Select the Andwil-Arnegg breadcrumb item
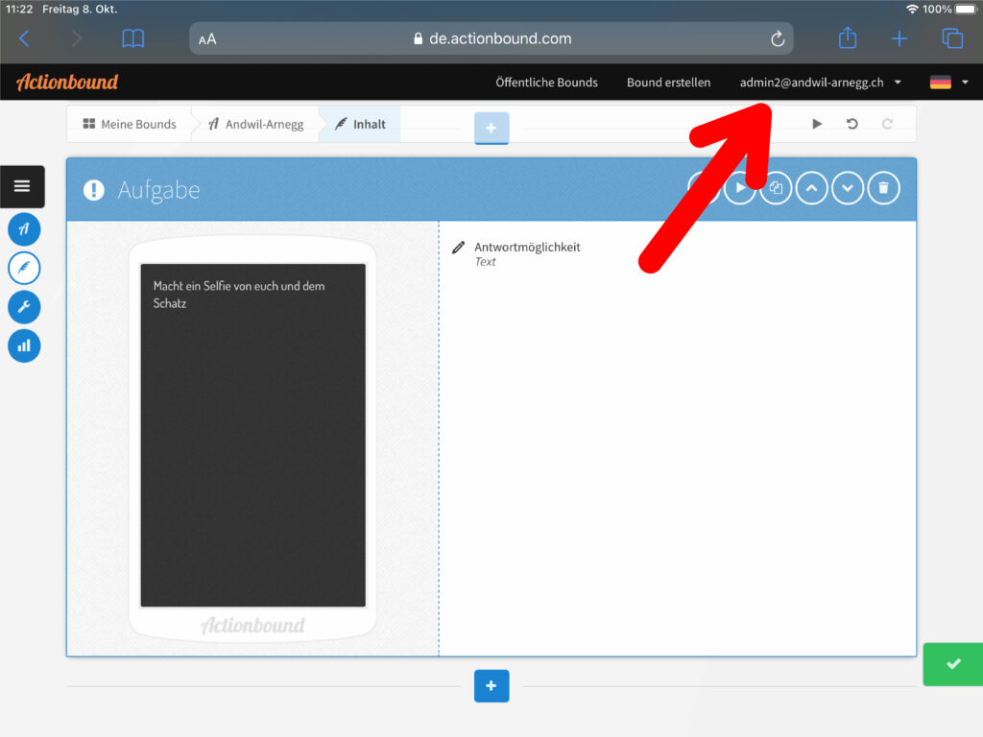This screenshot has width=983, height=737. click(255, 124)
